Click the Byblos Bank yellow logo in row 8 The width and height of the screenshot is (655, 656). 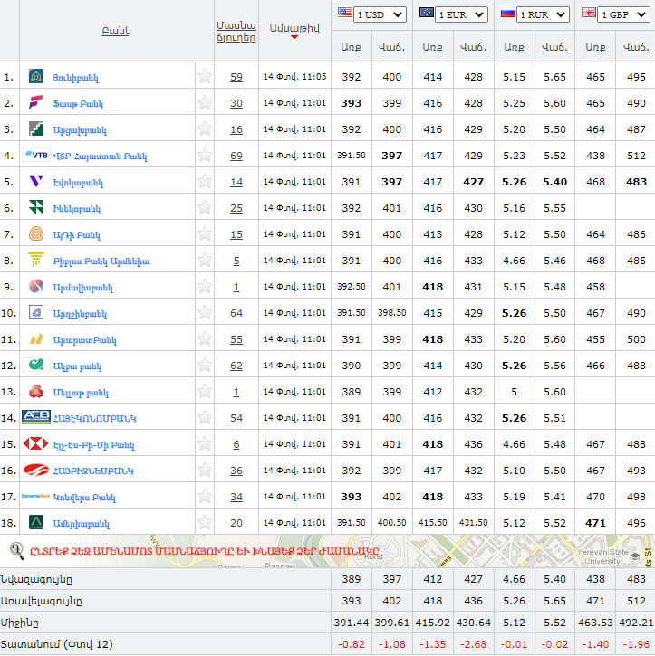(x=36, y=260)
